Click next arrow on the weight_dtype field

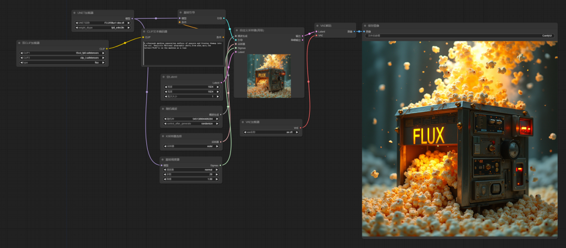click(128, 27)
